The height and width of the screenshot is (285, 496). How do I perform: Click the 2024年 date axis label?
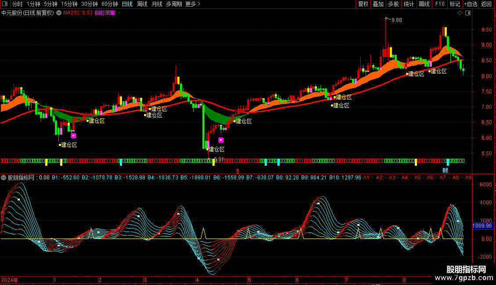pos(10,280)
